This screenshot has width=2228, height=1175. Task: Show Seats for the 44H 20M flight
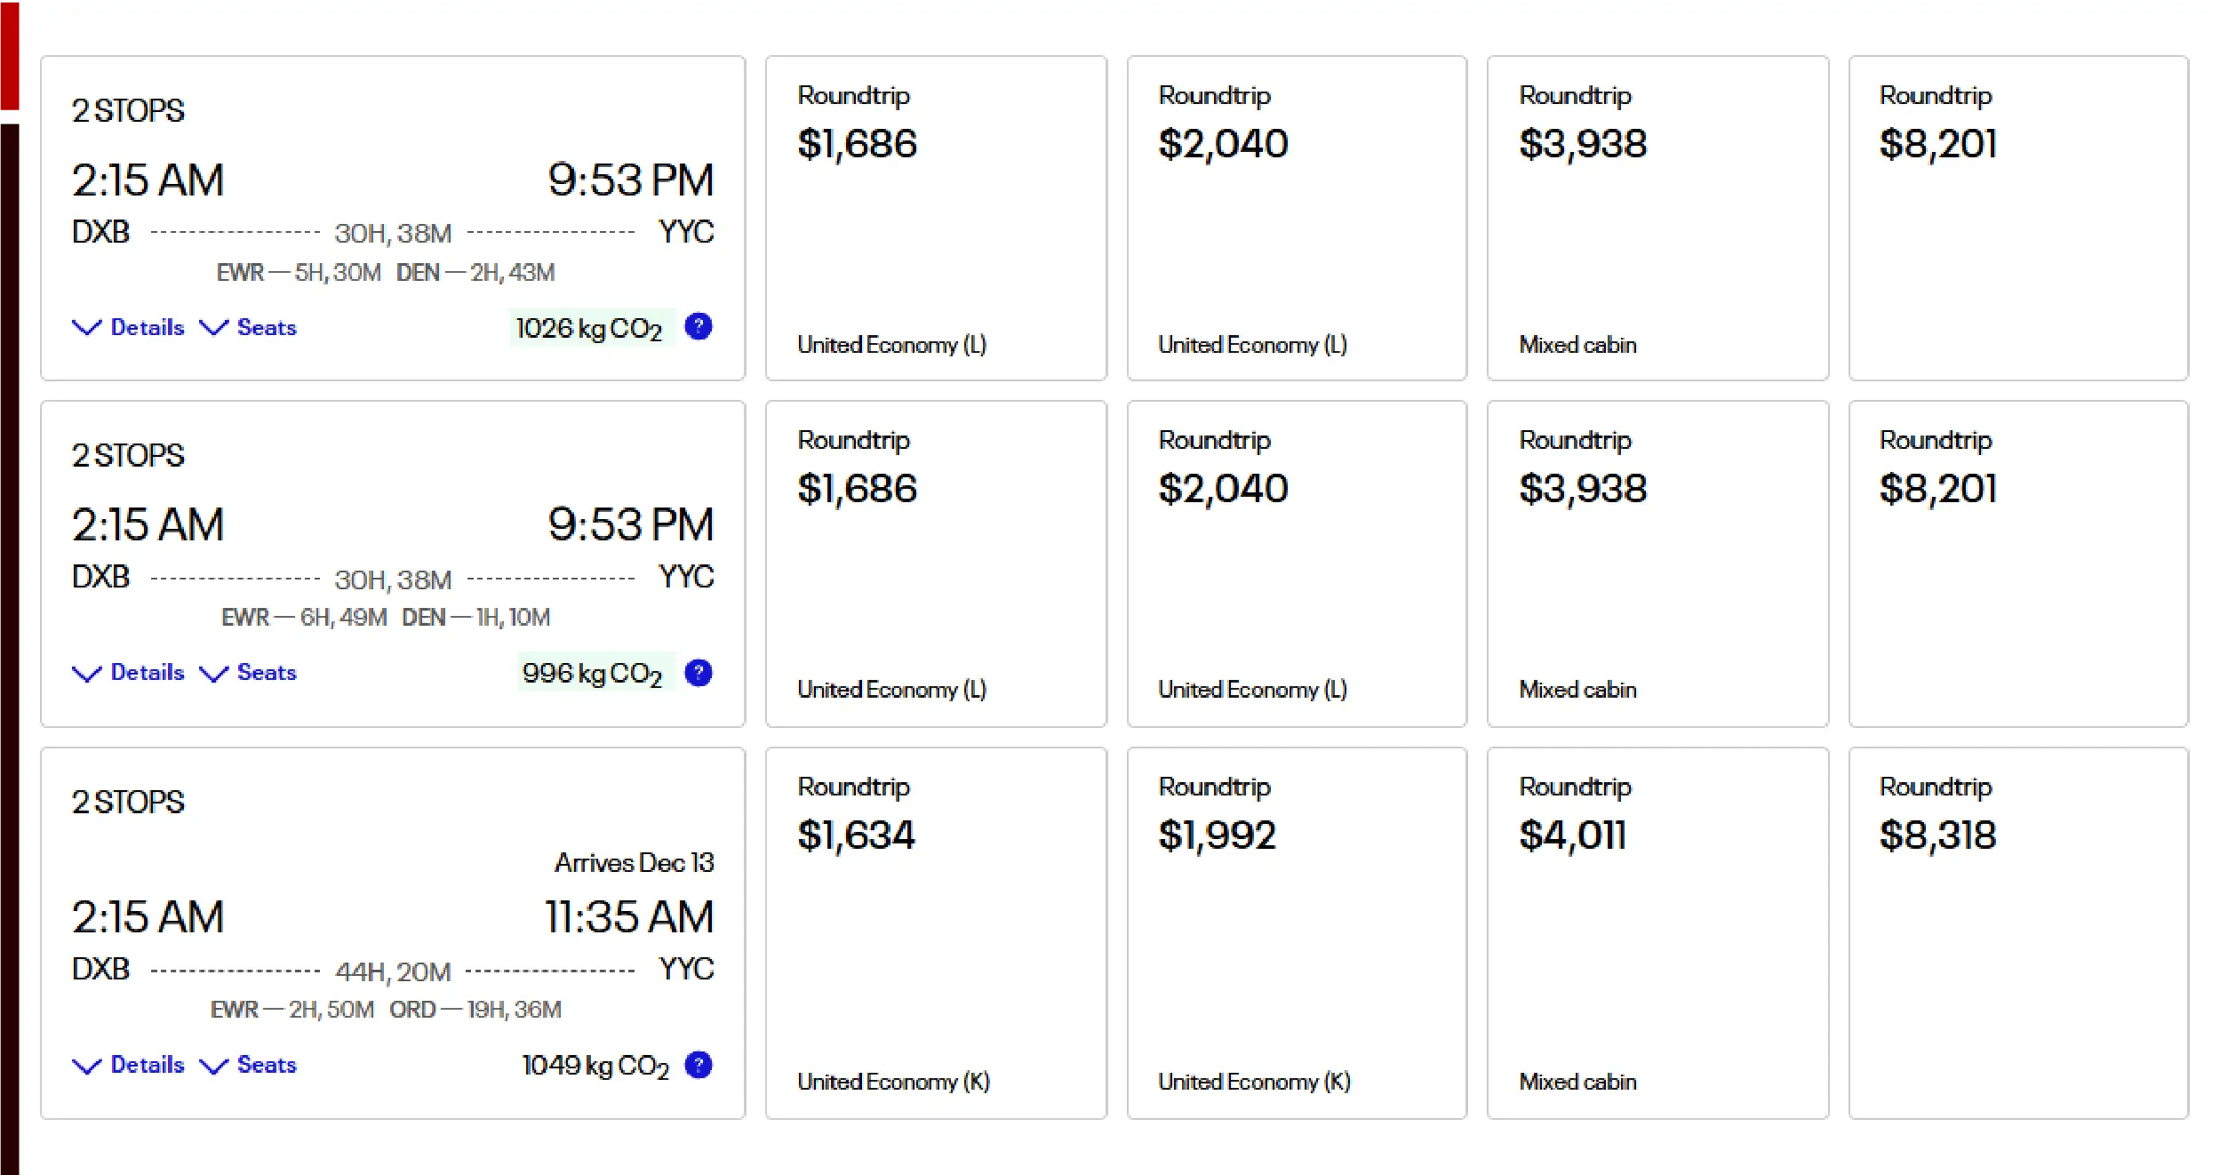point(249,1065)
